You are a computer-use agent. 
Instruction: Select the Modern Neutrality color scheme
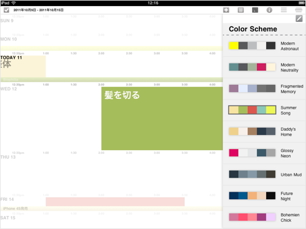click(x=264, y=67)
